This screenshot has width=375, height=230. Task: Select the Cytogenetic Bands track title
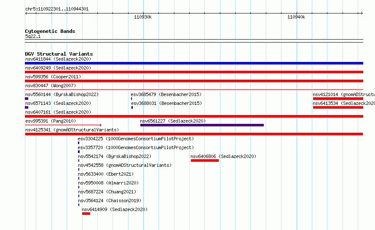pyautogui.click(x=50, y=31)
